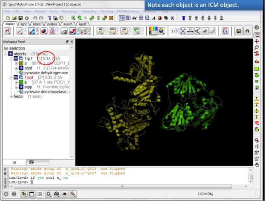
Task: Click the zoom magnifier tool on right sidebar
Action: (x=257, y=48)
